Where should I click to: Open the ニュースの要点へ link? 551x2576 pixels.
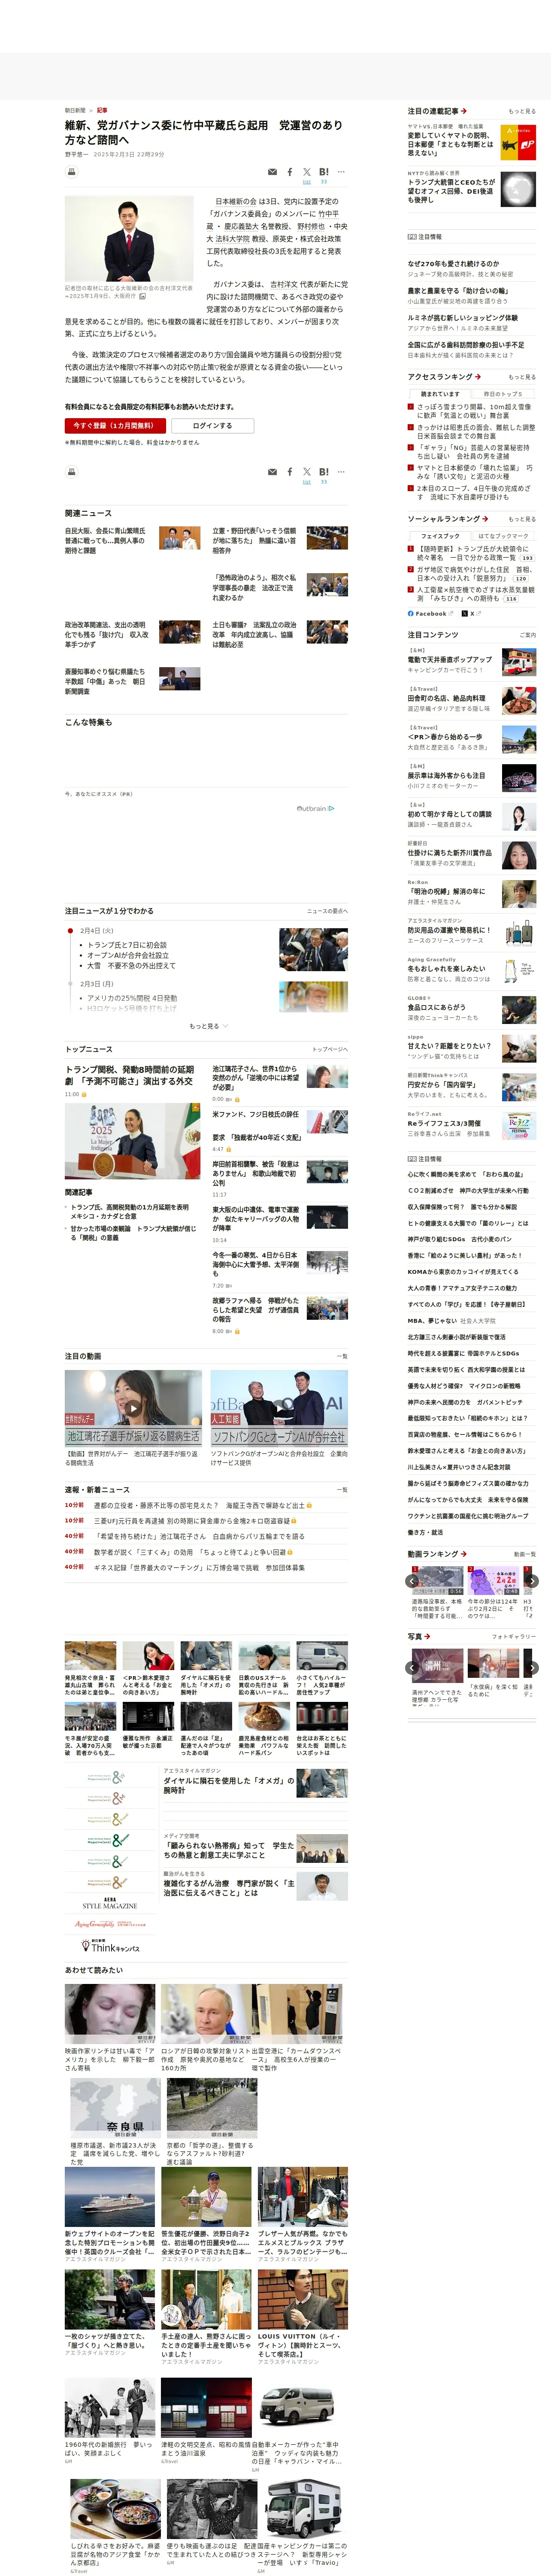[x=327, y=912]
